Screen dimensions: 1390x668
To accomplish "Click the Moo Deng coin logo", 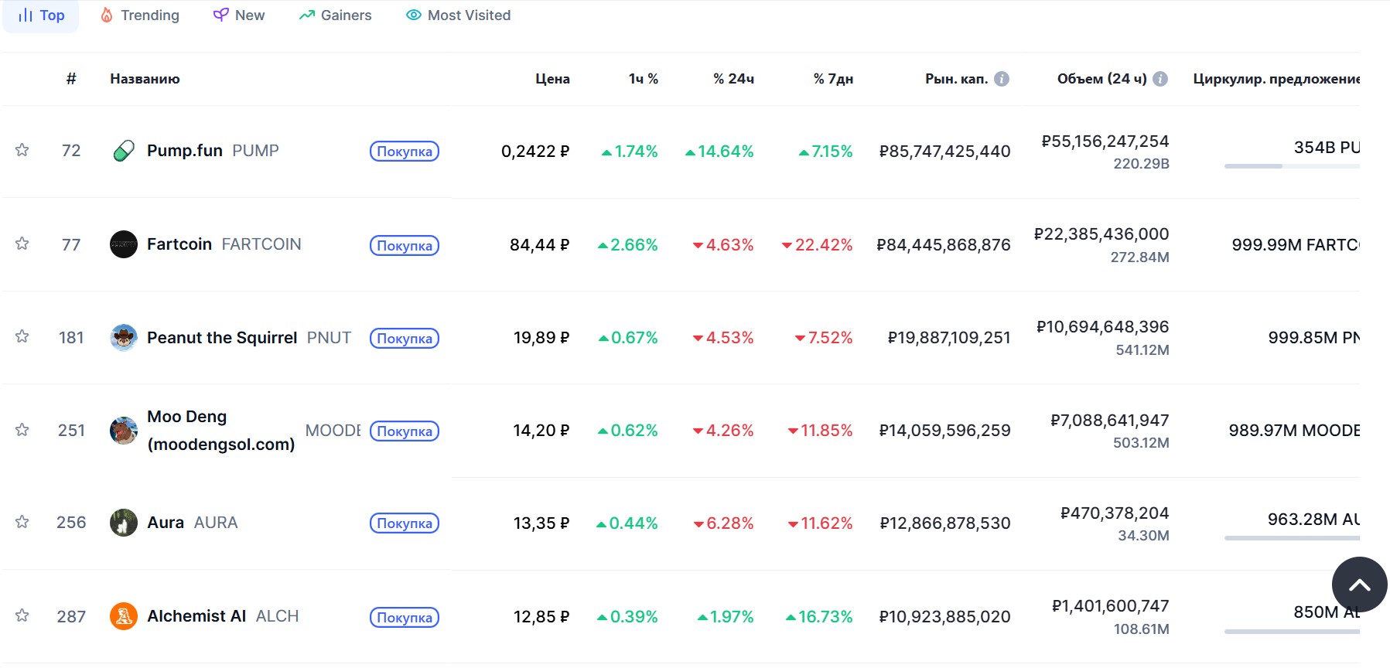I will [x=124, y=431].
